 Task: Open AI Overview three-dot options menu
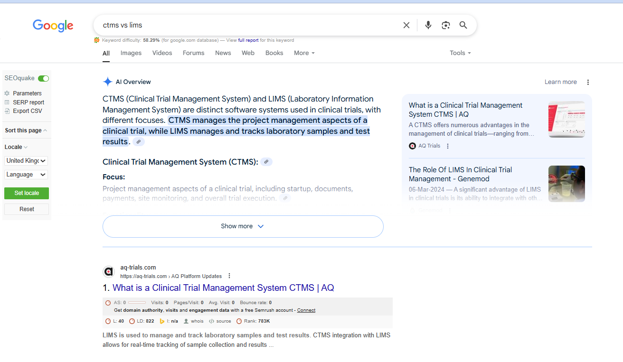click(x=588, y=82)
